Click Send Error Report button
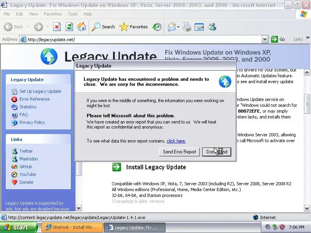Image resolution: width=311 pixels, height=233 pixels. pyautogui.click(x=179, y=152)
